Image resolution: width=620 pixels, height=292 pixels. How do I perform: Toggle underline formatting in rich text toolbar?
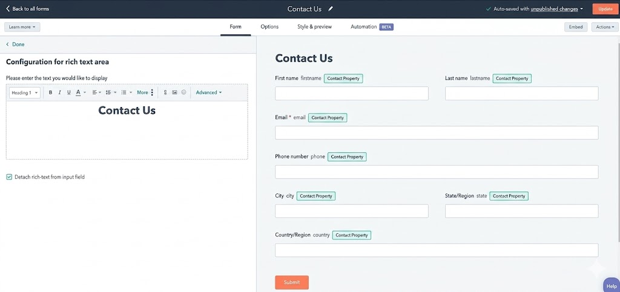point(69,92)
